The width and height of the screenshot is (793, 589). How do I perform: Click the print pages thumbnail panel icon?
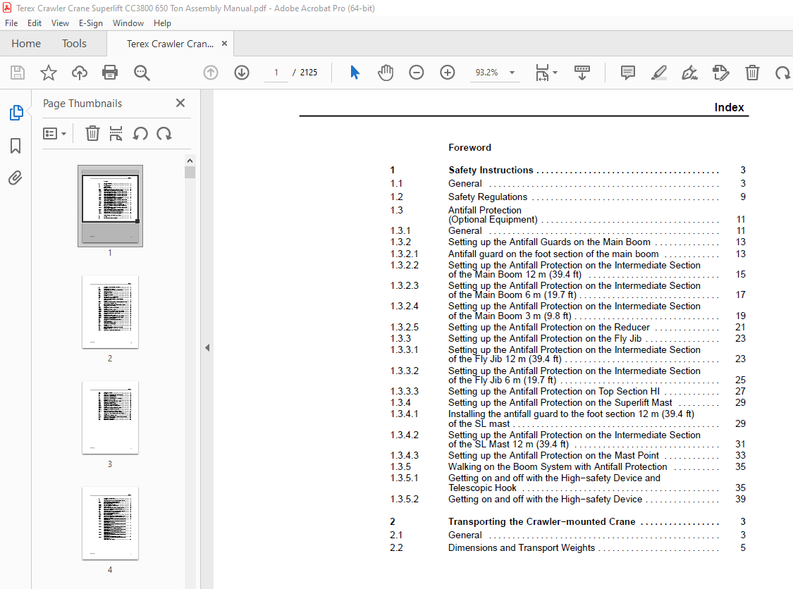coord(116,133)
